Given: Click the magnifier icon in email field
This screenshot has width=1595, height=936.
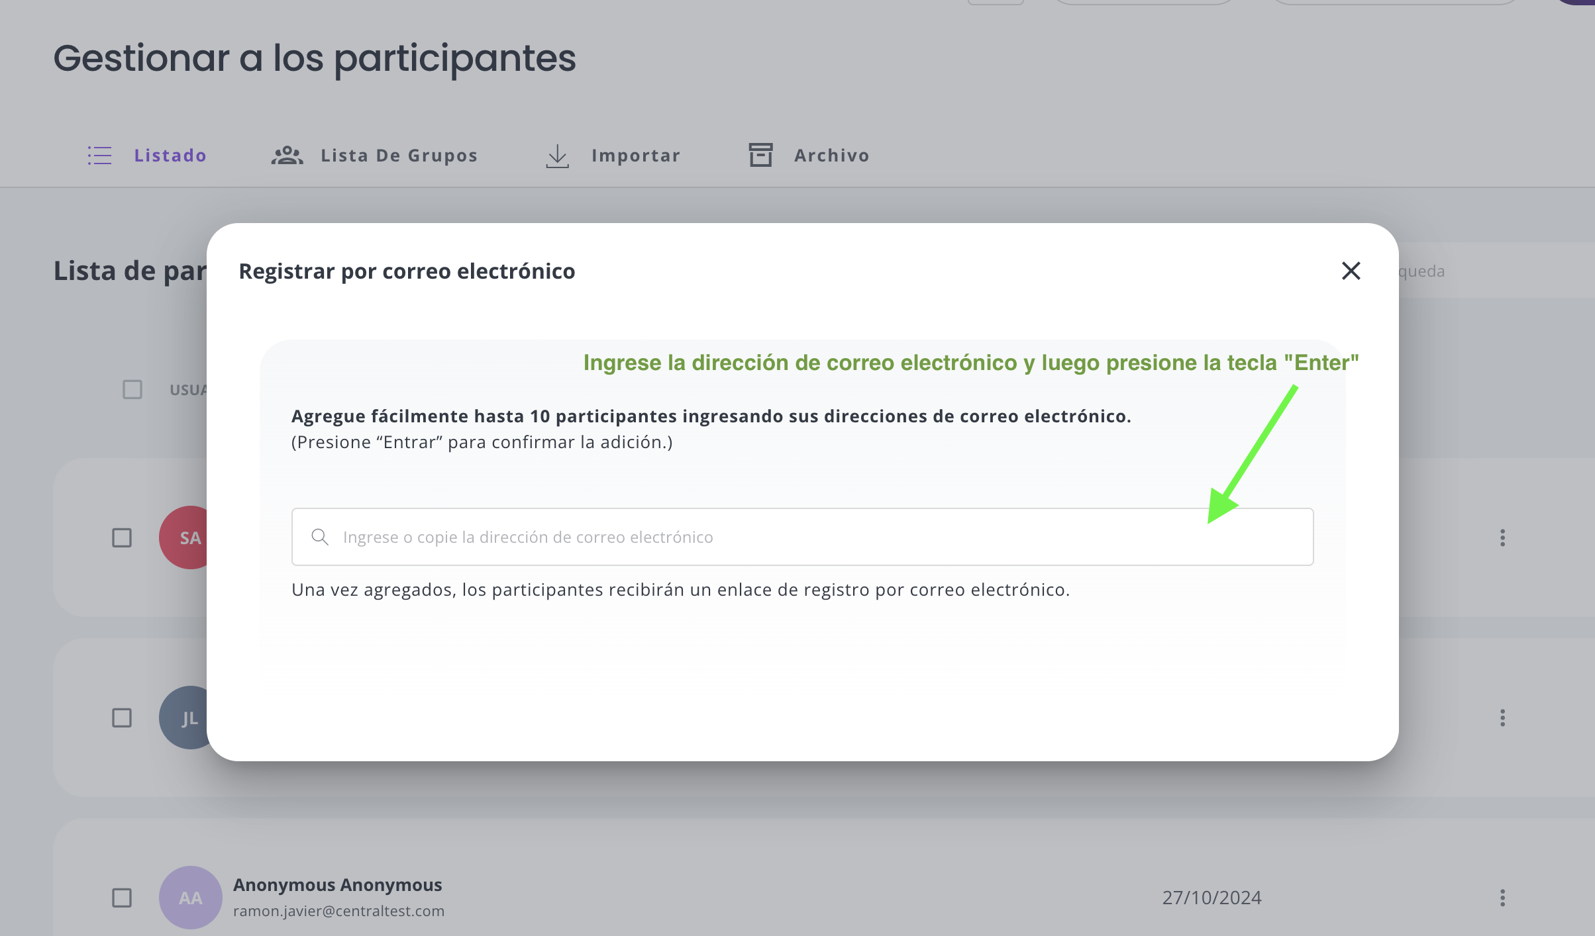Looking at the screenshot, I should (320, 537).
